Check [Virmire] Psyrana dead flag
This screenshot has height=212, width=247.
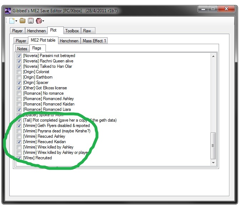click(x=19, y=131)
